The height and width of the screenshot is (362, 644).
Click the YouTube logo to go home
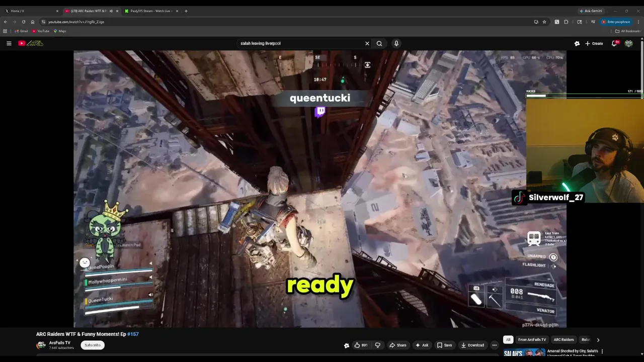[x=31, y=43]
